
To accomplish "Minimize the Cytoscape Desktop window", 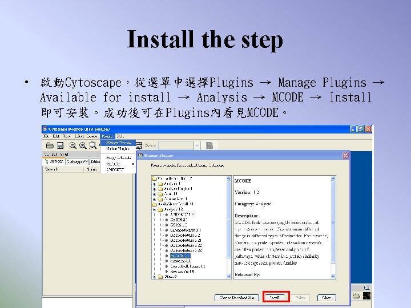I will pos(353,129).
